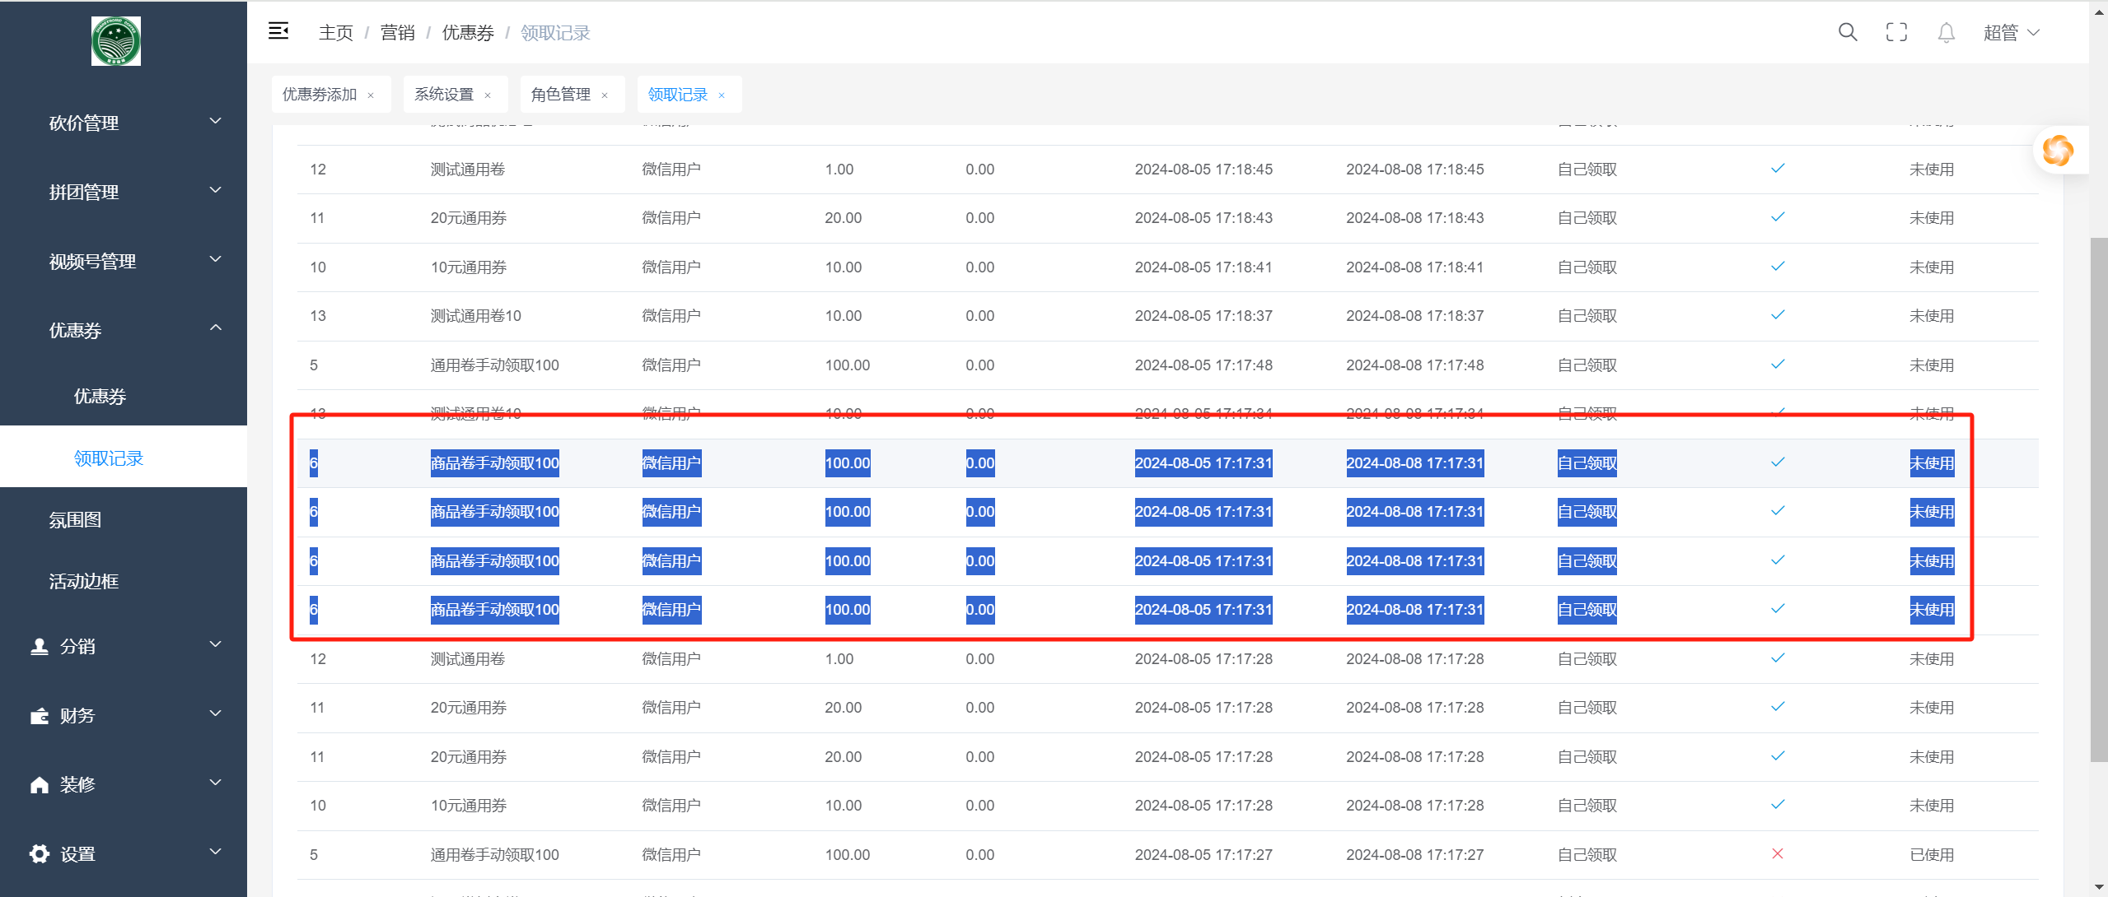Click the checkmark in the 17:18:45 row

(x=1778, y=168)
